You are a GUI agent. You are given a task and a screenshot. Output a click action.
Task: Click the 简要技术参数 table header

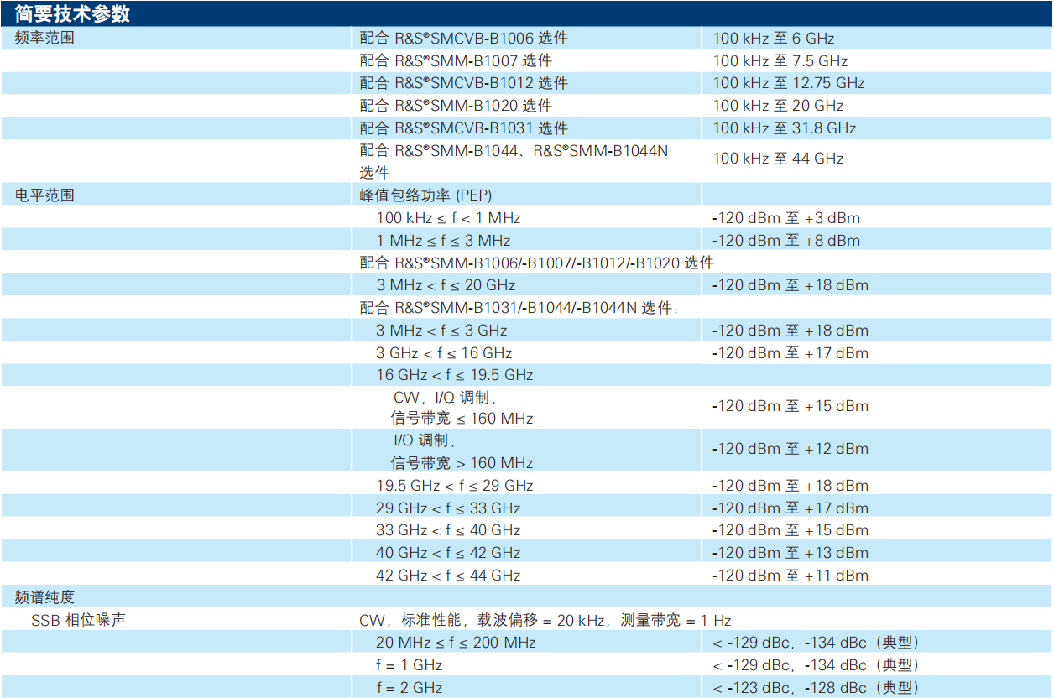(x=72, y=13)
